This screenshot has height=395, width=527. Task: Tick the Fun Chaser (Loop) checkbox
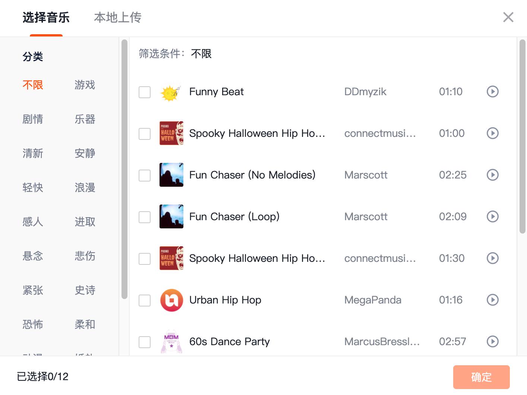[x=145, y=217]
